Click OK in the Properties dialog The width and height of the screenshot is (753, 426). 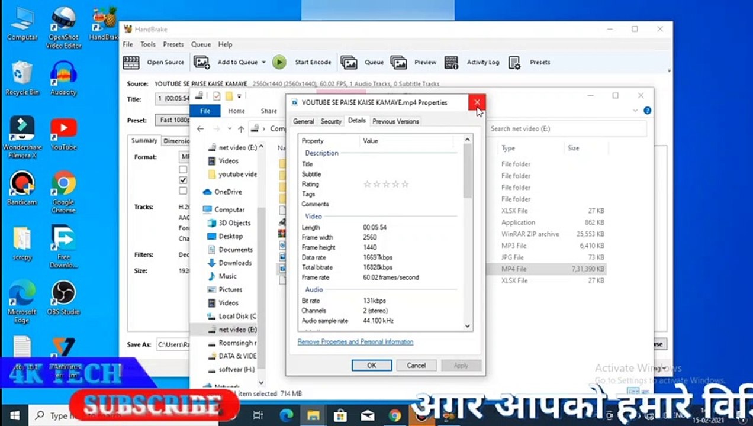(x=371, y=366)
